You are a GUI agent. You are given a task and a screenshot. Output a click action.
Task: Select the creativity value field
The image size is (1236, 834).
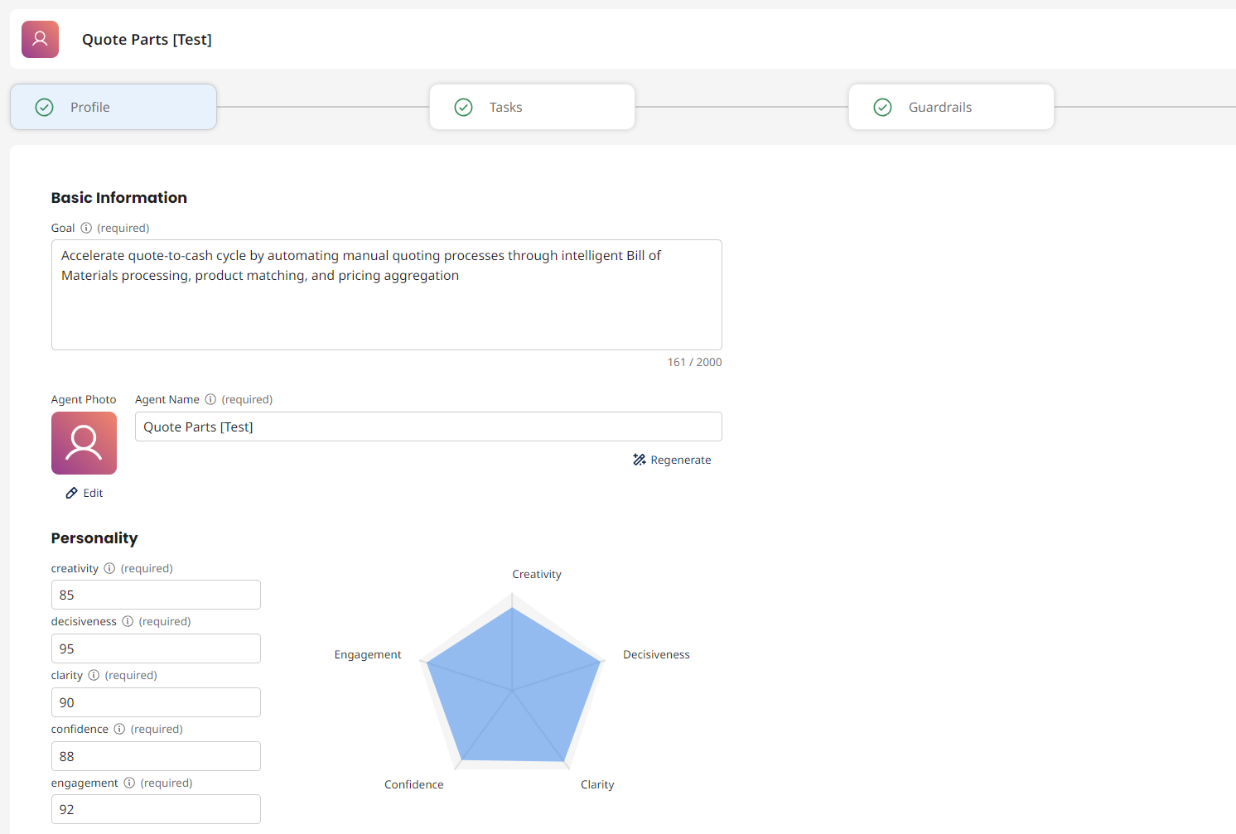point(156,595)
